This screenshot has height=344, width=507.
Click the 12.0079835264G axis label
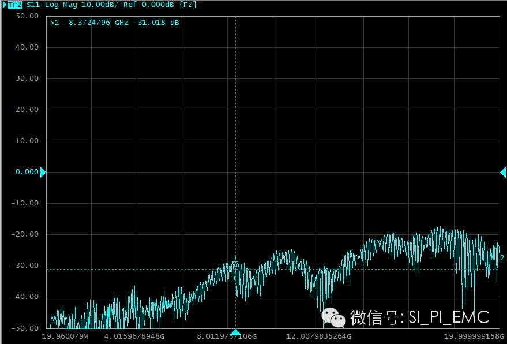(x=319, y=336)
